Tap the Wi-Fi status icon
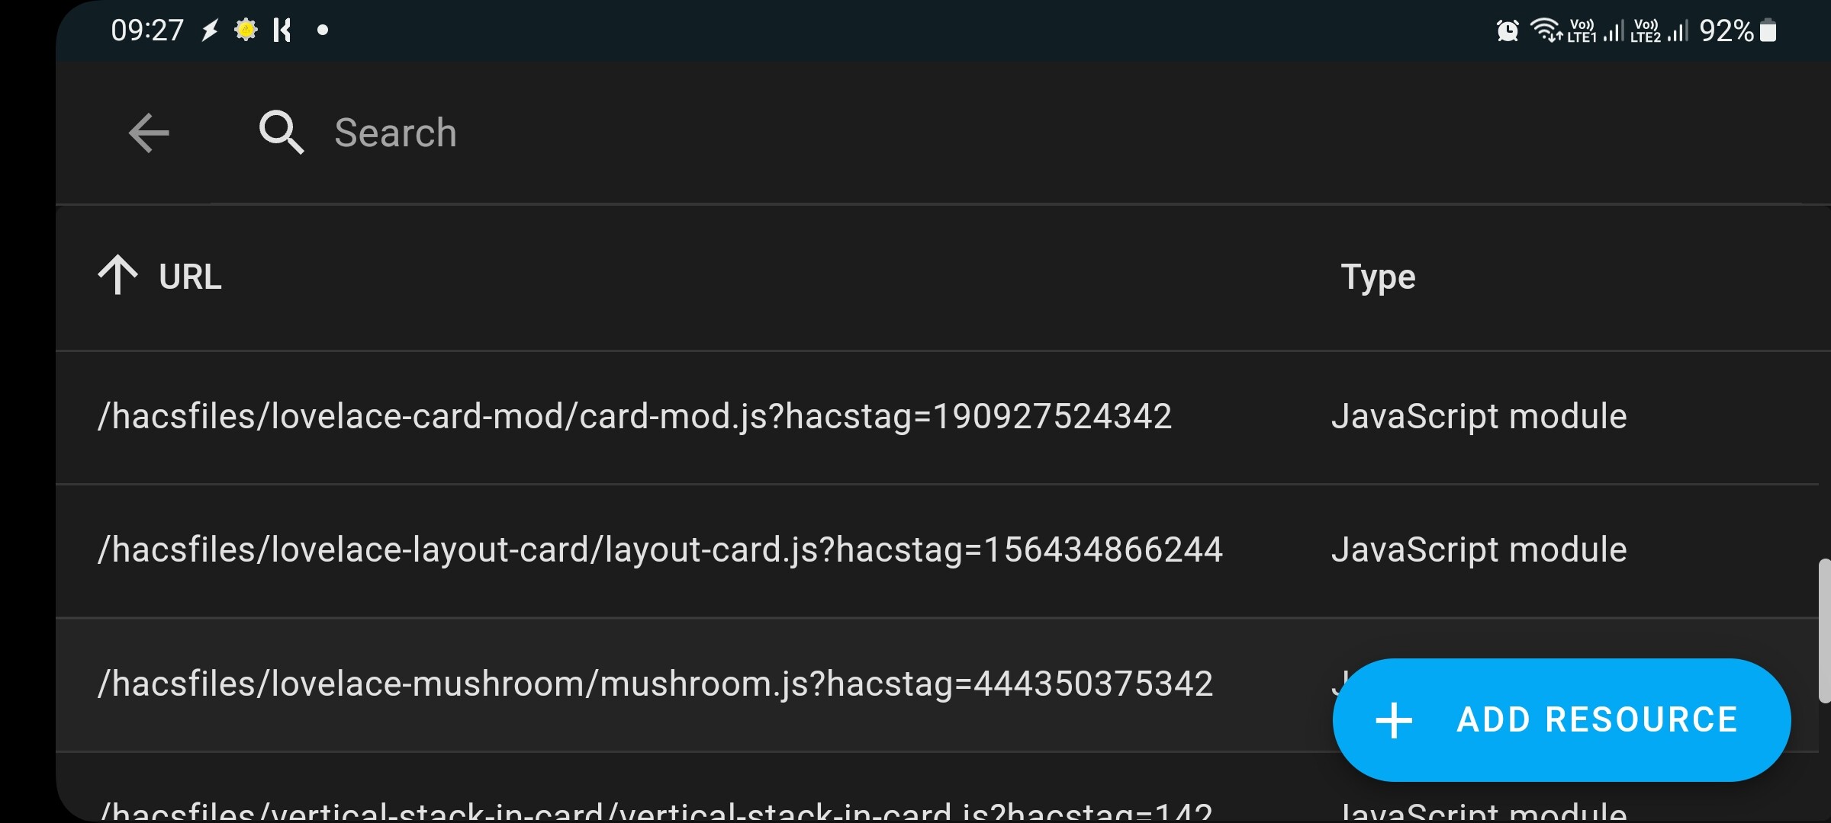Viewport: 1831px width, 823px height. [1546, 30]
